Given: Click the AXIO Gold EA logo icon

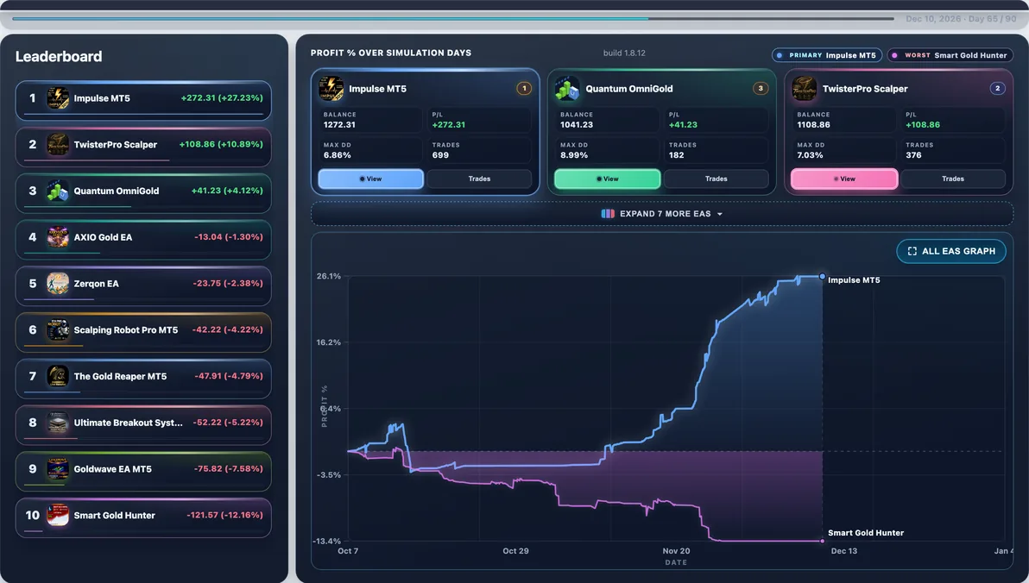Looking at the screenshot, I should tap(58, 237).
